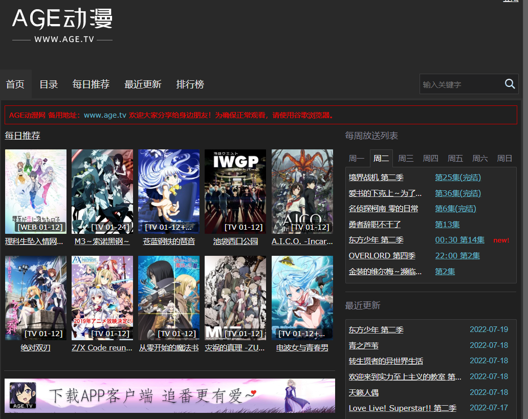Open the 从零开始的魔法书 poster image
528x419 pixels.
coord(169,298)
